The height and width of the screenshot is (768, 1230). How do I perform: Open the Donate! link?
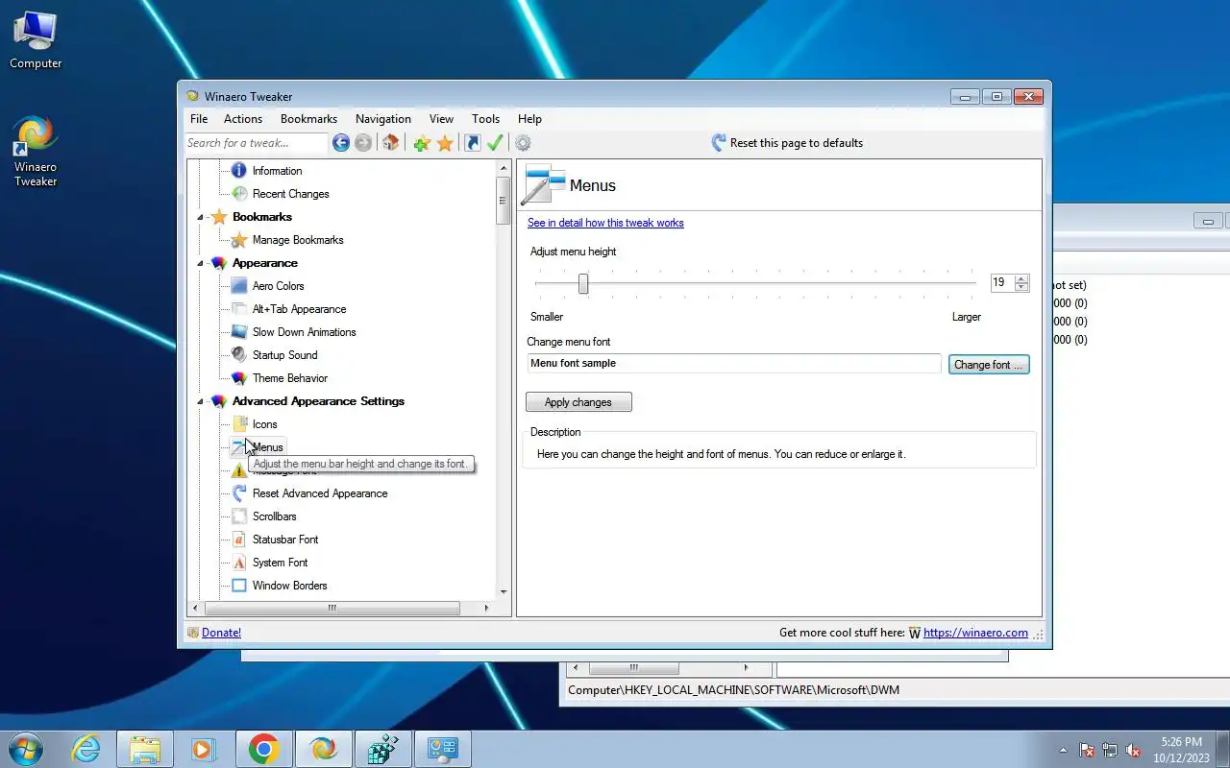click(x=221, y=633)
